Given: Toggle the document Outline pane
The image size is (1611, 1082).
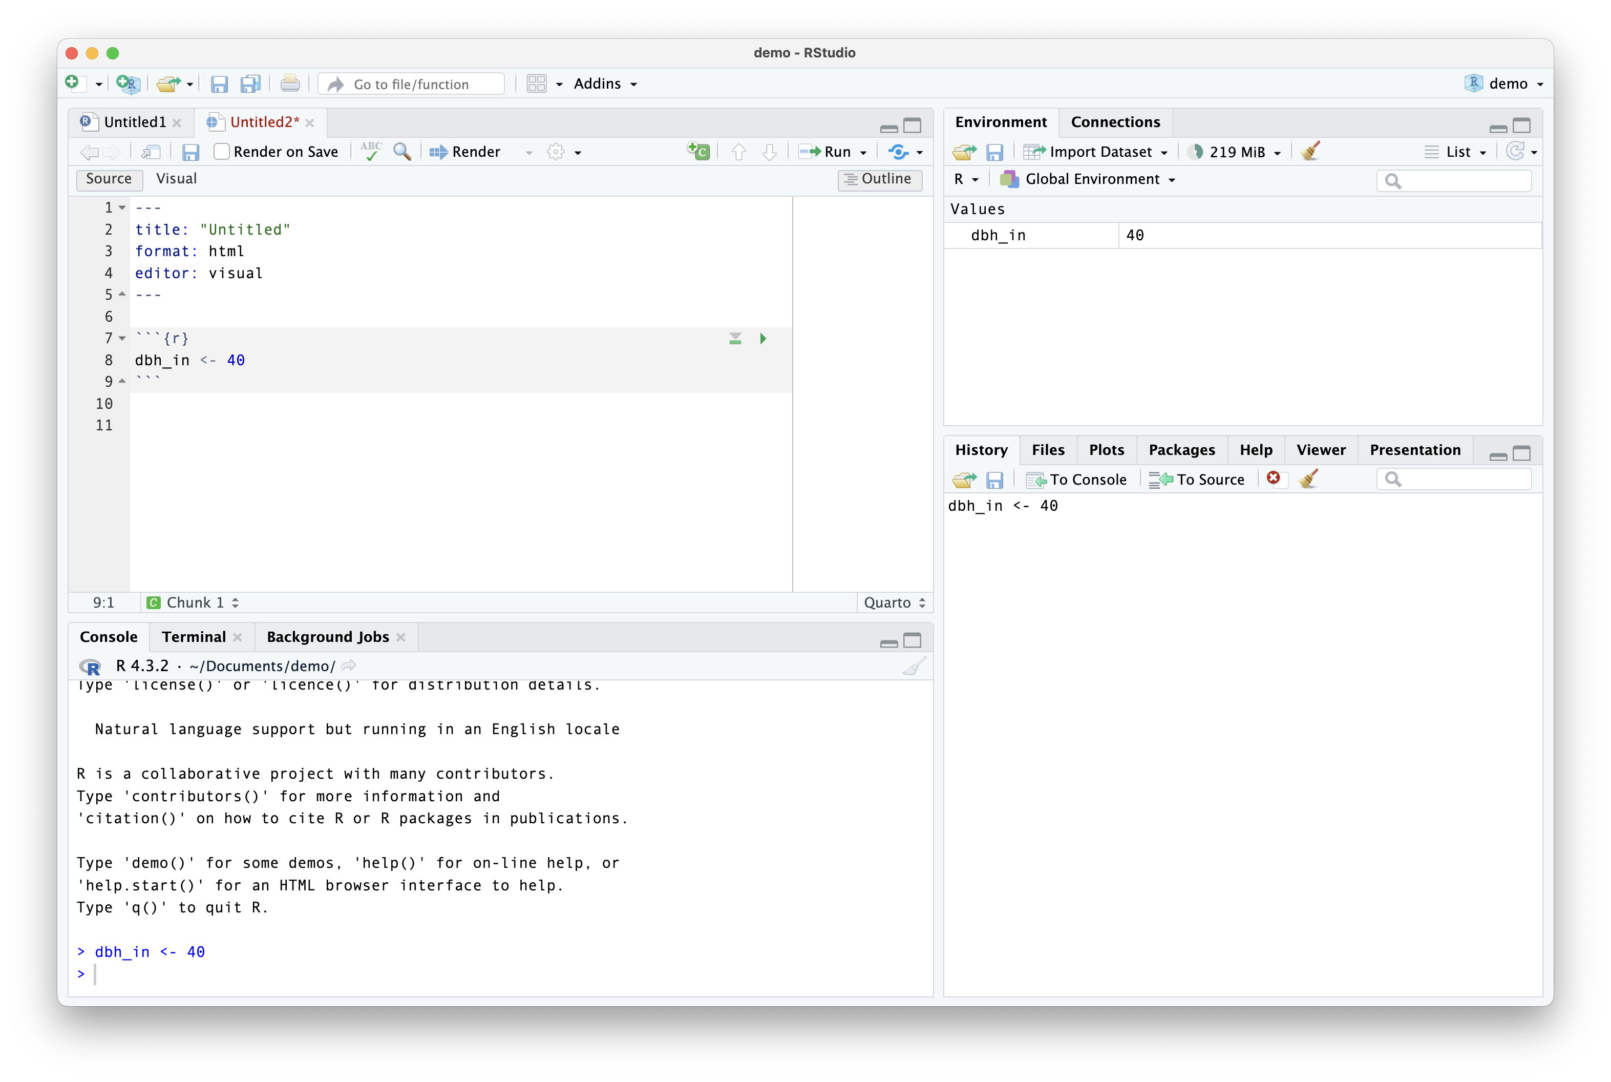Looking at the screenshot, I should click(879, 179).
